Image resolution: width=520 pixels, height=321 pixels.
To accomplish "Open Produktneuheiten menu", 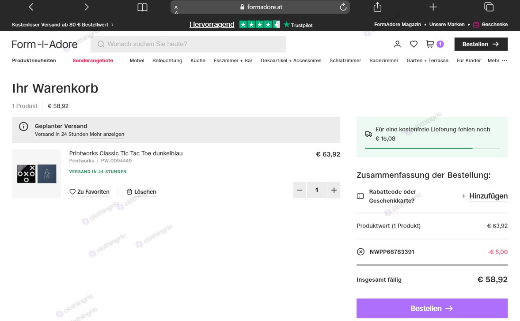I will point(34,60).
